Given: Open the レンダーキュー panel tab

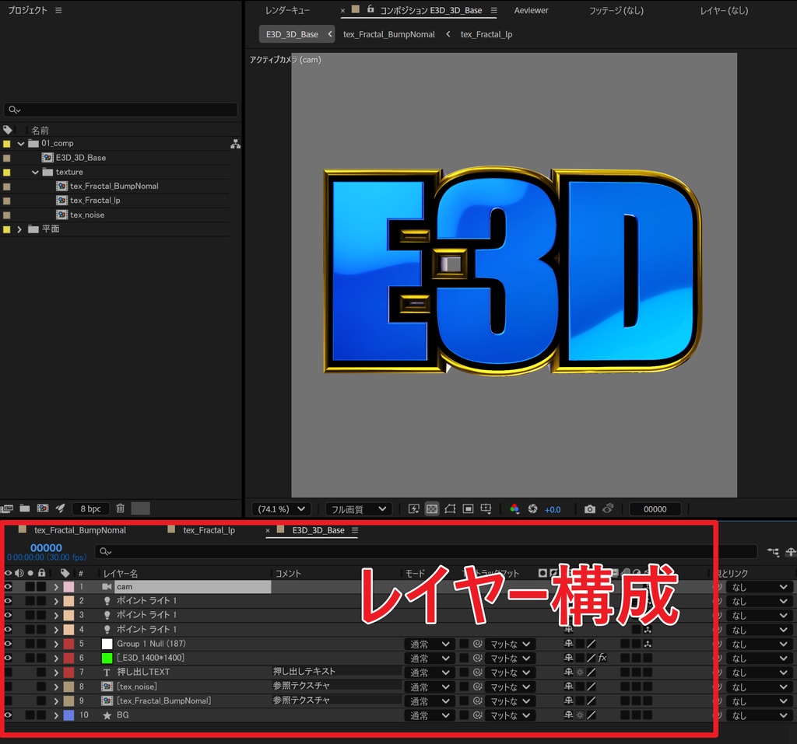Looking at the screenshot, I should (x=289, y=10).
